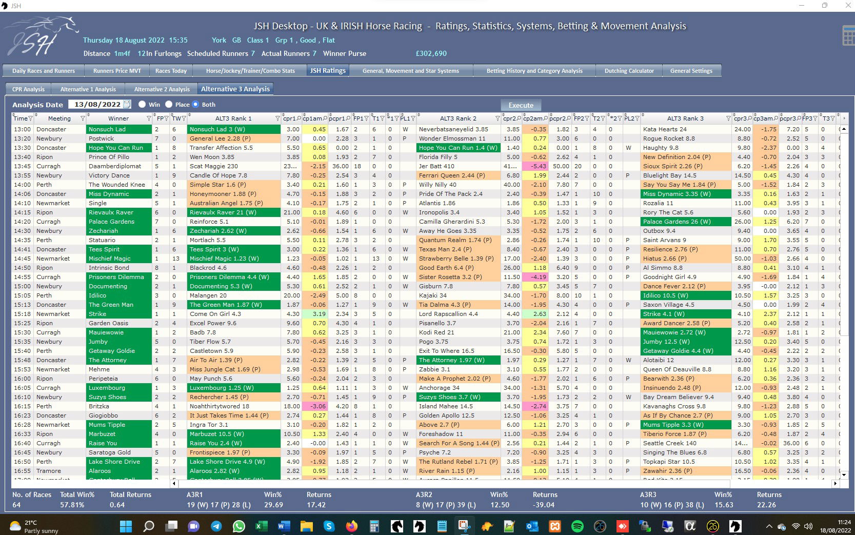
Task: Click the cp3am column search magnifier
Action: click(776, 118)
